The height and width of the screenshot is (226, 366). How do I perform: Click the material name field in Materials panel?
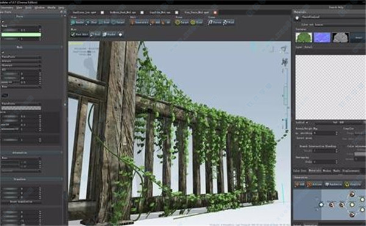pos(333,17)
